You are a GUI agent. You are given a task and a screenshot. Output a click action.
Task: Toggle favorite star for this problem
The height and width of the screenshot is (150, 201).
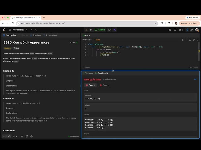pyautogui.click(x=22, y=136)
